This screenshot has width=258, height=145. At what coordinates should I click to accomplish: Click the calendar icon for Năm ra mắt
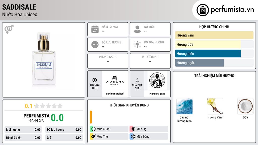[95, 29]
